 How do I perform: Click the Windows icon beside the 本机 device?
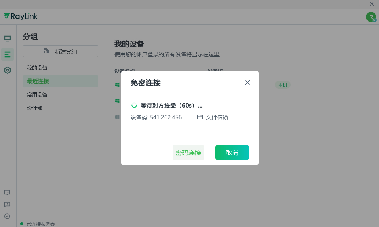tap(117, 84)
